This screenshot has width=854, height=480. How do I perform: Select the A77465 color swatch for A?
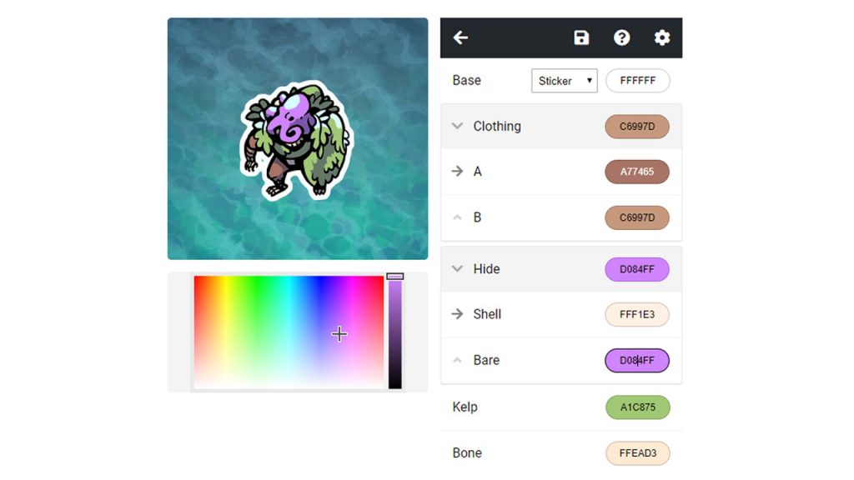click(636, 172)
